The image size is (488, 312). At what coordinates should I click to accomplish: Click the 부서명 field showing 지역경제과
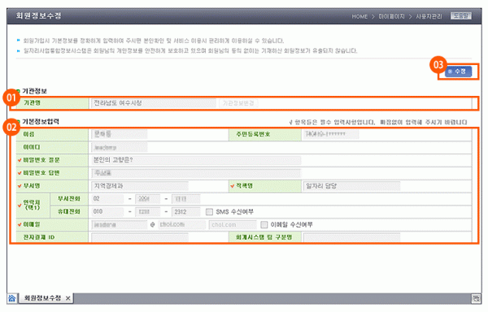click(x=140, y=186)
